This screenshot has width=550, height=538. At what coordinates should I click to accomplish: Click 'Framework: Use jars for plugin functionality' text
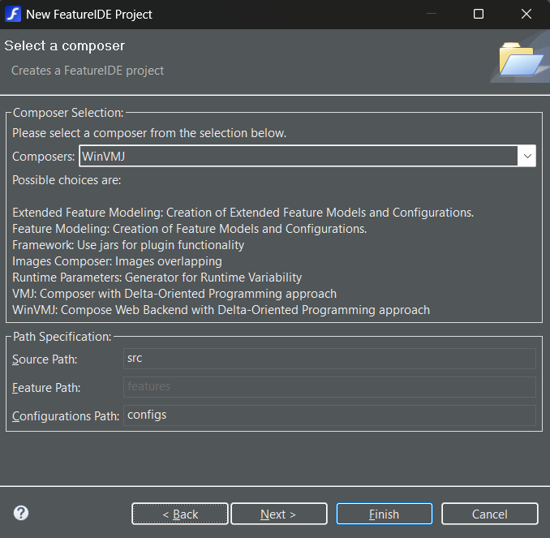point(128,245)
